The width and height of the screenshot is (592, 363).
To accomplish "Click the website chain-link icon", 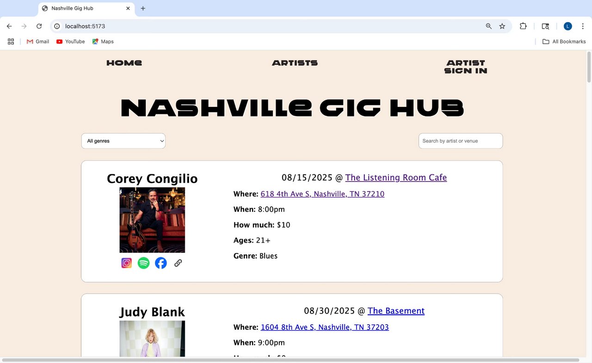I will (x=178, y=263).
